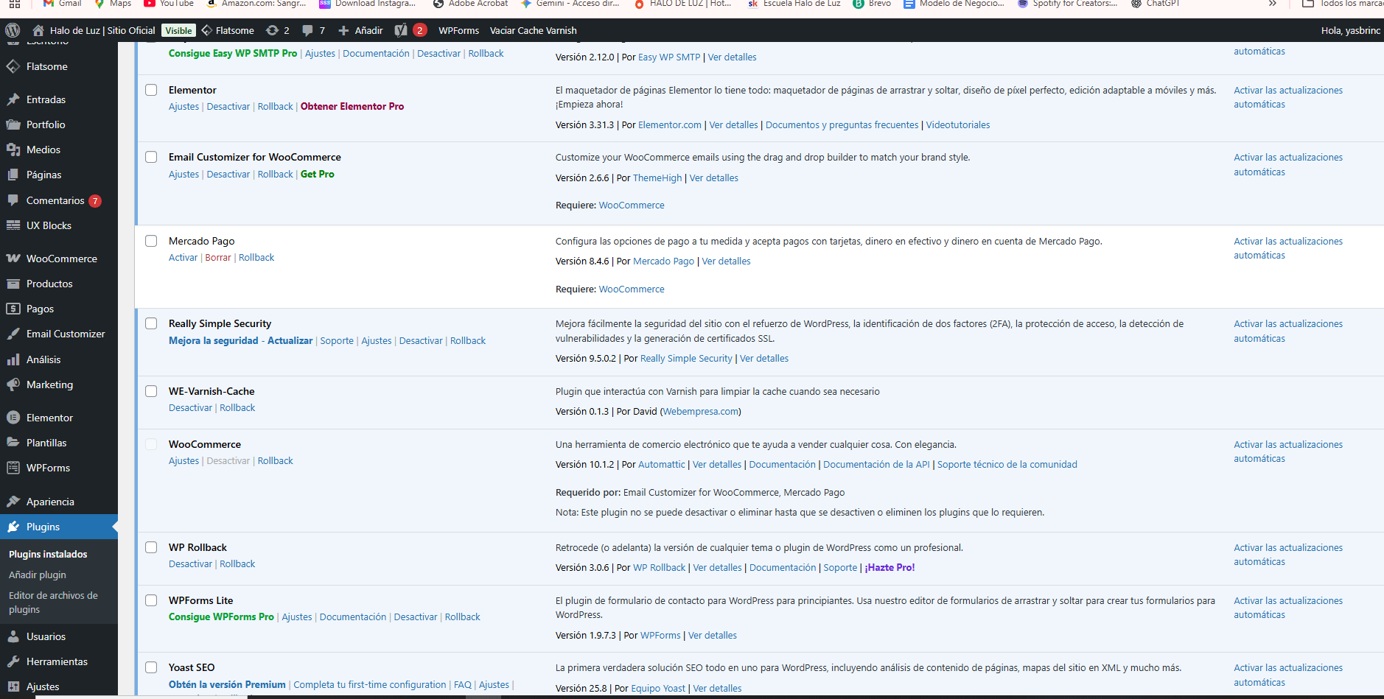Click Vaciar Cache Varnish in admin bar
Viewport: 1384px width, 699px height.
tap(533, 30)
